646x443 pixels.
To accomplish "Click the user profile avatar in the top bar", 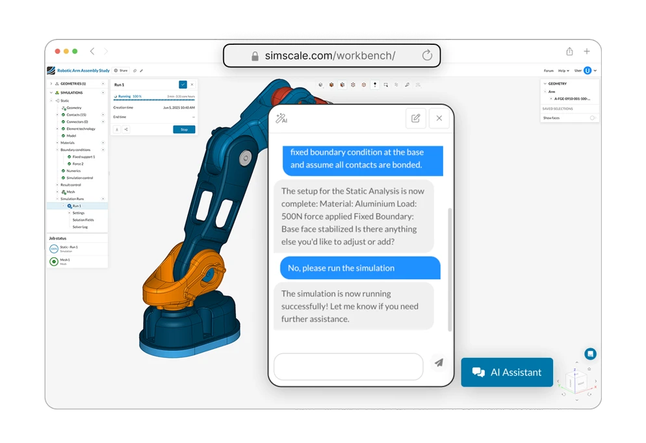I will click(587, 71).
